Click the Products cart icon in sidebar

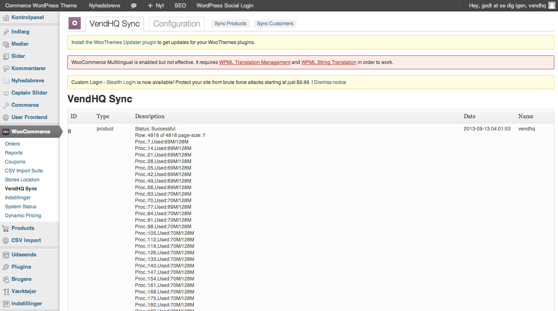[x=6, y=228]
